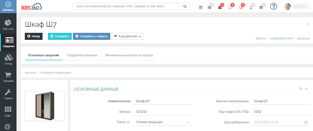The height and width of the screenshot is (131, 313).
Task: Follow the Готовая продукция breadcrumb link
Action: pyautogui.click(x=55, y=73)
